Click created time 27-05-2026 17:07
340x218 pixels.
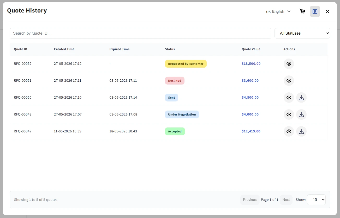[68, 114]
